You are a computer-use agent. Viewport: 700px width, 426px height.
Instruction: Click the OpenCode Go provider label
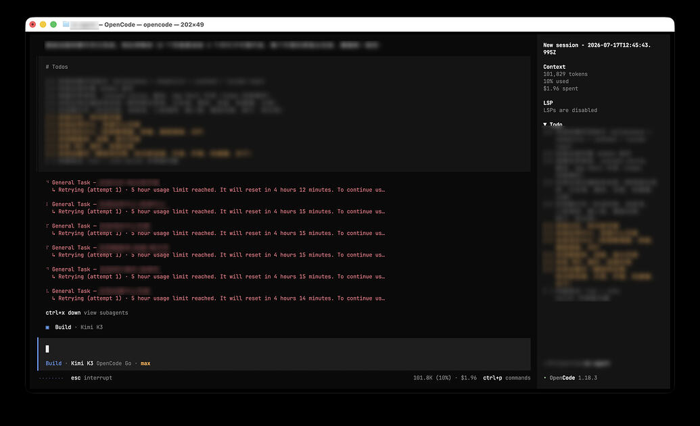tap(114, 364)
